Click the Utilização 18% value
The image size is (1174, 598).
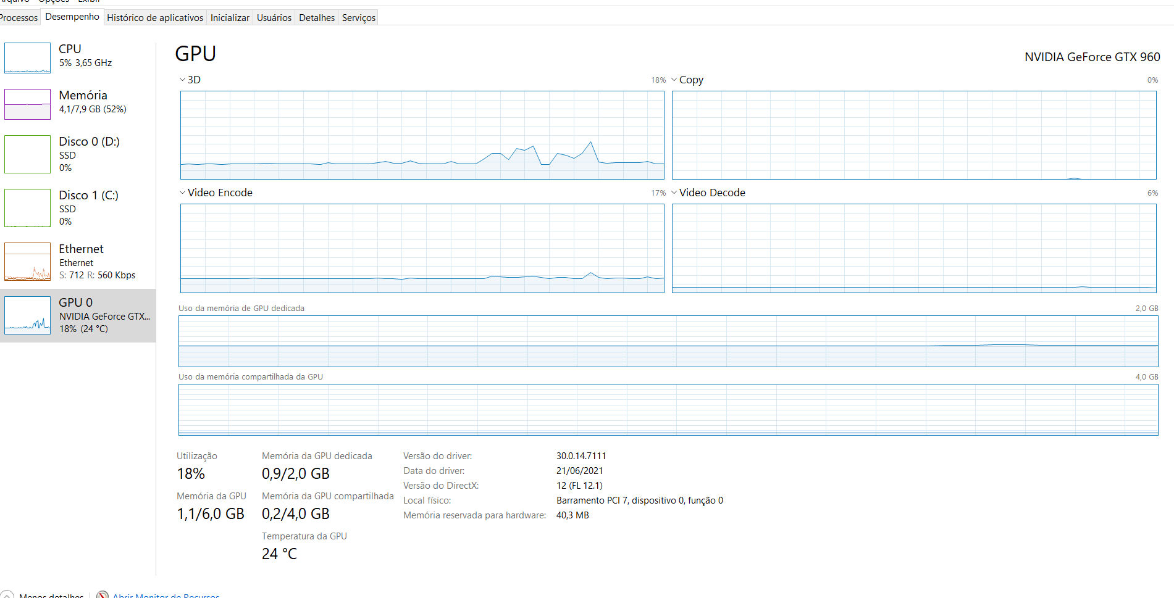191,474
